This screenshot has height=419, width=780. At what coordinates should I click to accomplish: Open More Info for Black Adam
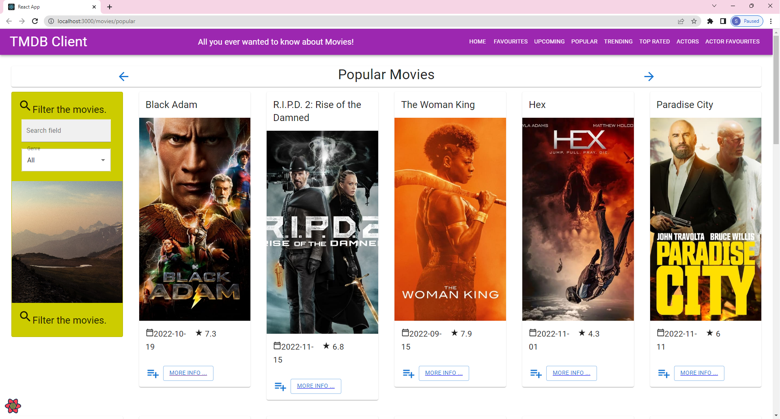click(188, 373)
